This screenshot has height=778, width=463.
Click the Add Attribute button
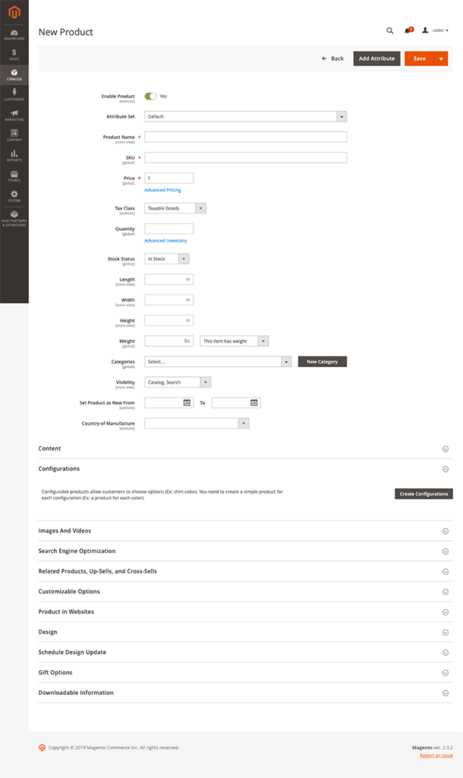click(376, 59)
